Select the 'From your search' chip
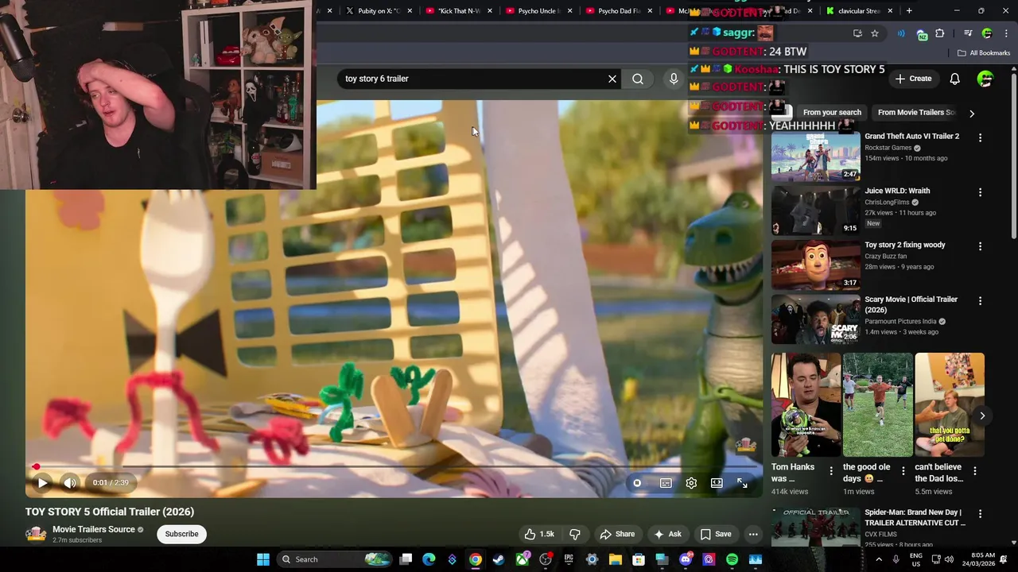Viewport: 1018px width, 572px height. 832,113
